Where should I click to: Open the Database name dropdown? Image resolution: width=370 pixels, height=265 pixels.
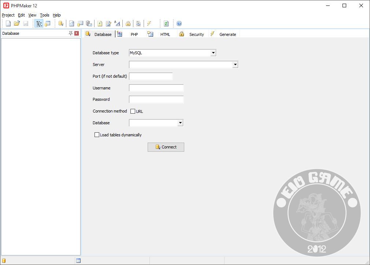[x=180, y=123]
